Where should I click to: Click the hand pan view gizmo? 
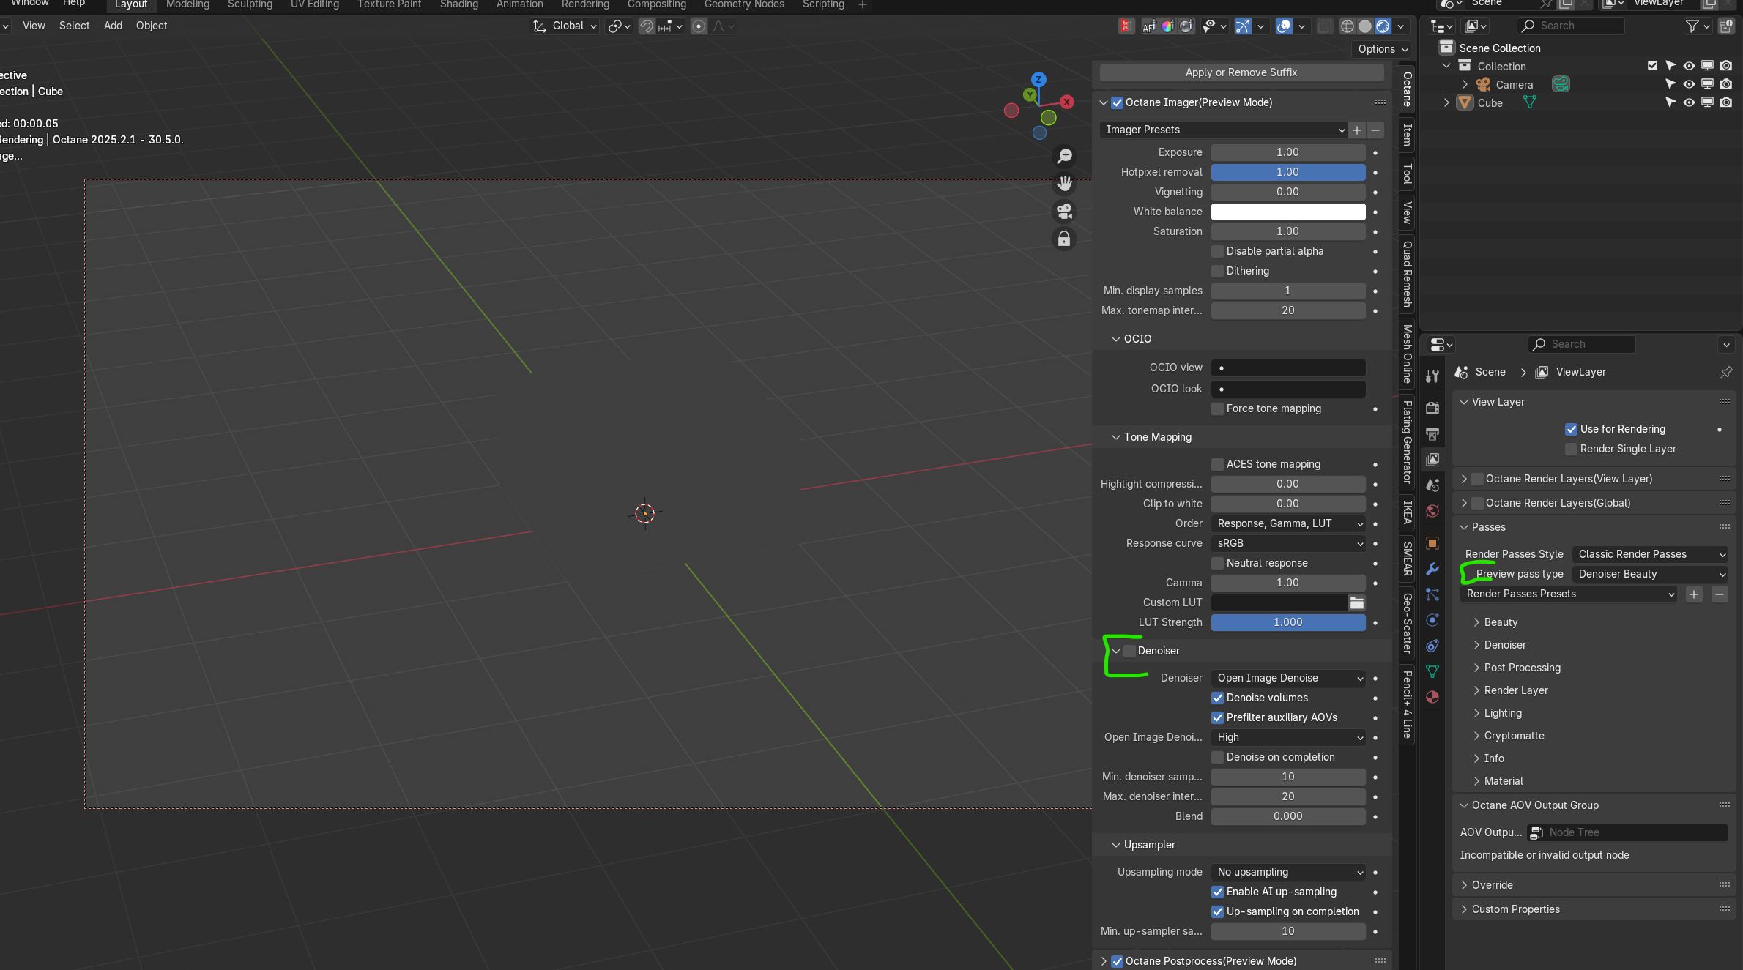1064,183
